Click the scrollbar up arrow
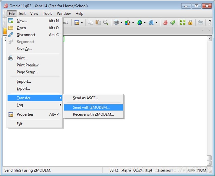Screen dimensions: 215x176 click(209, 39)
